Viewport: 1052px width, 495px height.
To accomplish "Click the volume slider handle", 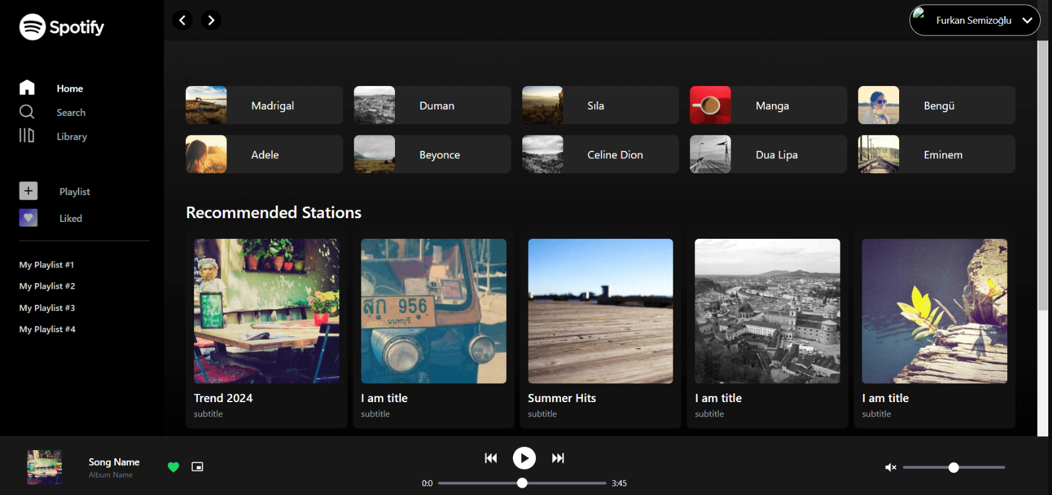I will [x=953, y=468].
